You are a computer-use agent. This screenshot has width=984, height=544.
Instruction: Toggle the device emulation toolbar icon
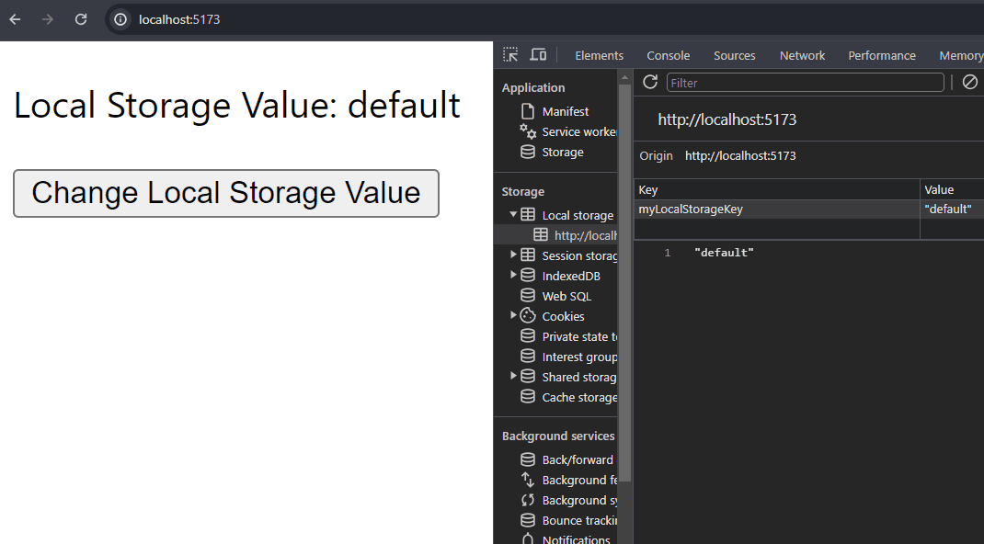[538, 54]
